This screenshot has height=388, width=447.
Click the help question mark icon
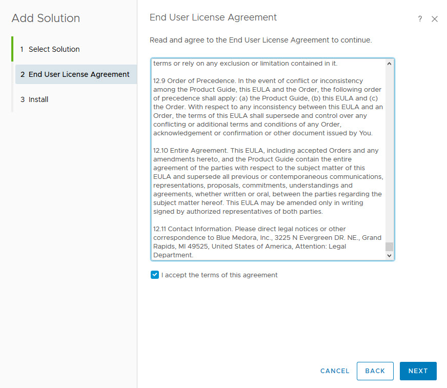pyautogui.click(x=420, y=19)
